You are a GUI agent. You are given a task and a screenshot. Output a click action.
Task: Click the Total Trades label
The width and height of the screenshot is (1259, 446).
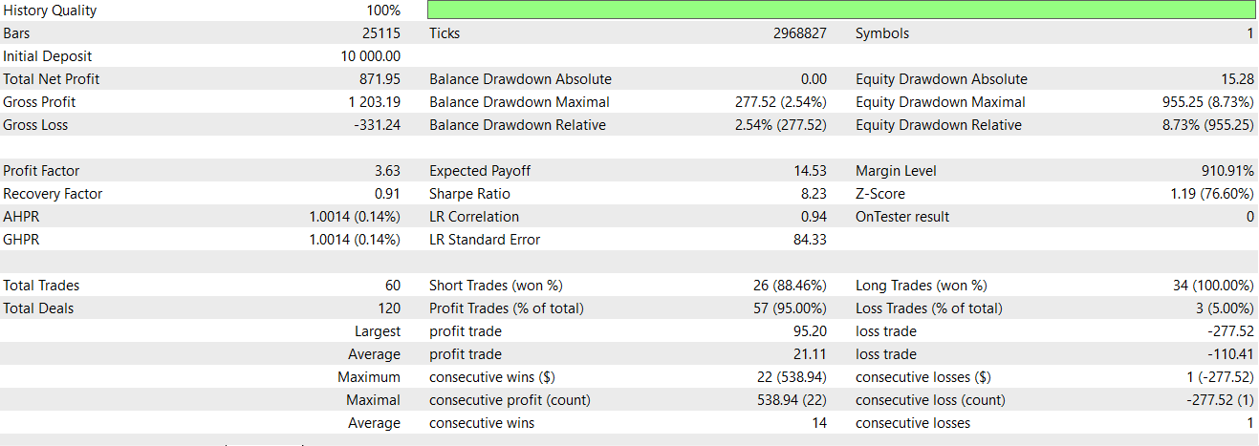[x=42, y=286]
